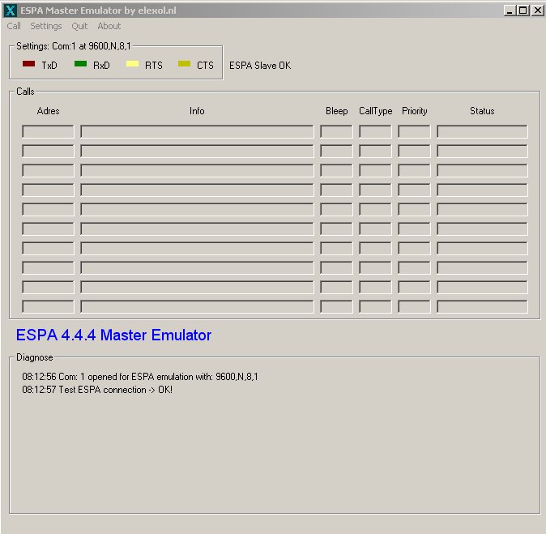Click the RxD label
The image size is (546, 534).
[101, 66]
